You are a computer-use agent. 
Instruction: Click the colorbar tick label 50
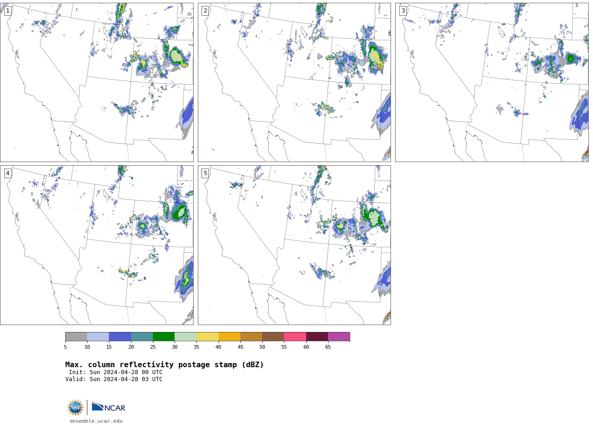(x=262, y=347)
